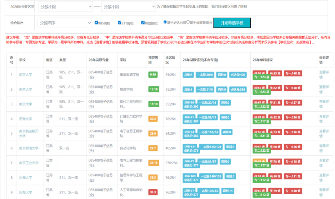Click the red 英:73 难 badge

pyautogui.click(x=275, y=132)
